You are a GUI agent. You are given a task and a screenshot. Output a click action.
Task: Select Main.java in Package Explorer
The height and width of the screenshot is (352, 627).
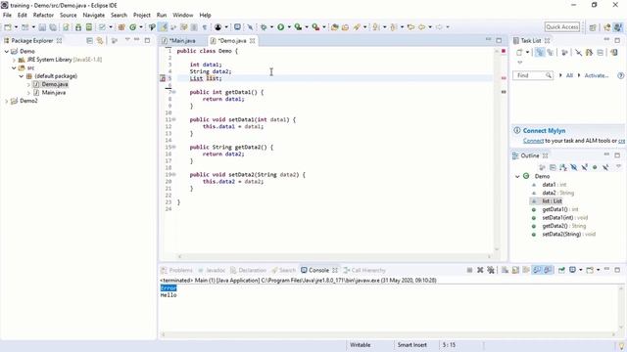(54, 93)
